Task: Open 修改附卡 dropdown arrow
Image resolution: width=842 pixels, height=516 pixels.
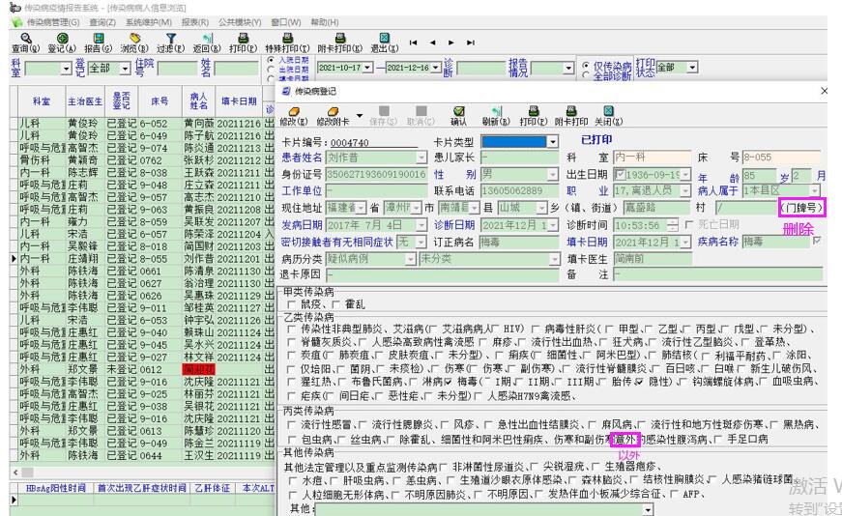Action: pos(360,115)
